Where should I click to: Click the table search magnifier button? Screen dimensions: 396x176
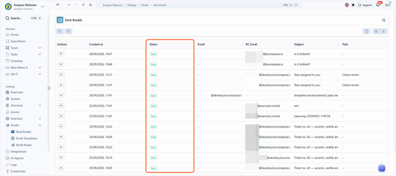pos(60,31)
